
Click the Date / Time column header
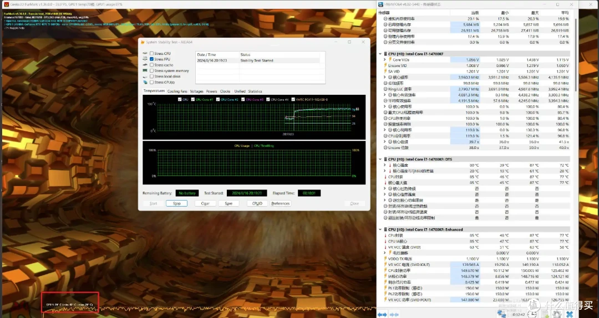click(217, 55)
